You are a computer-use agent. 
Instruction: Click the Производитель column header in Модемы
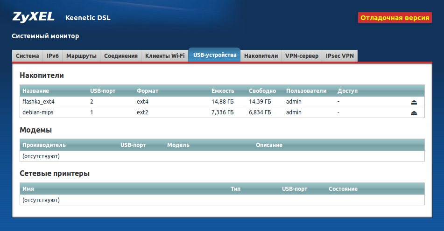(x=44, y=145)
